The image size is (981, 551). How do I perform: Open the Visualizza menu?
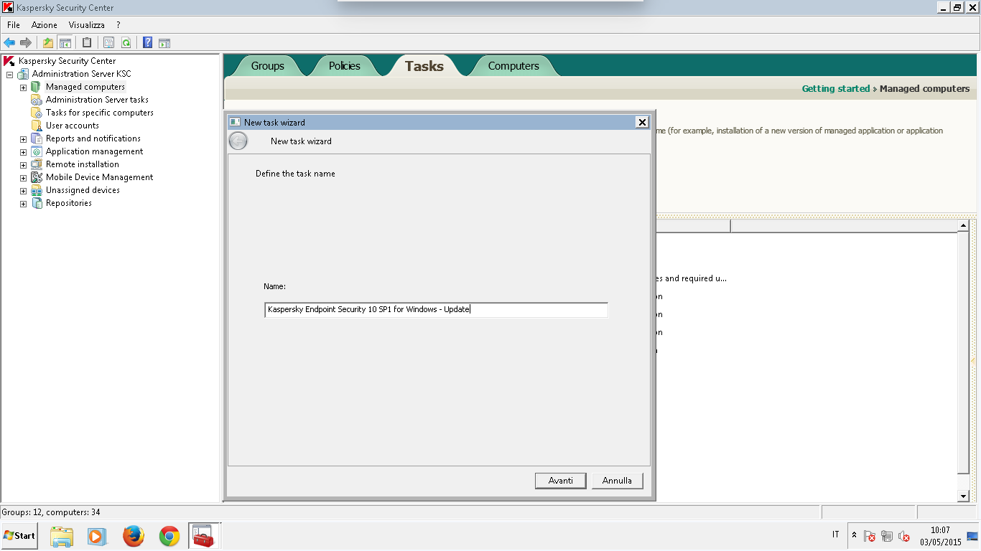click(87, 25)
